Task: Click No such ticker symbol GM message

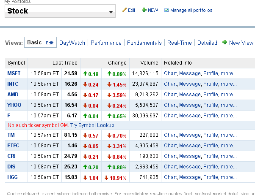Action: click(38, 125)
